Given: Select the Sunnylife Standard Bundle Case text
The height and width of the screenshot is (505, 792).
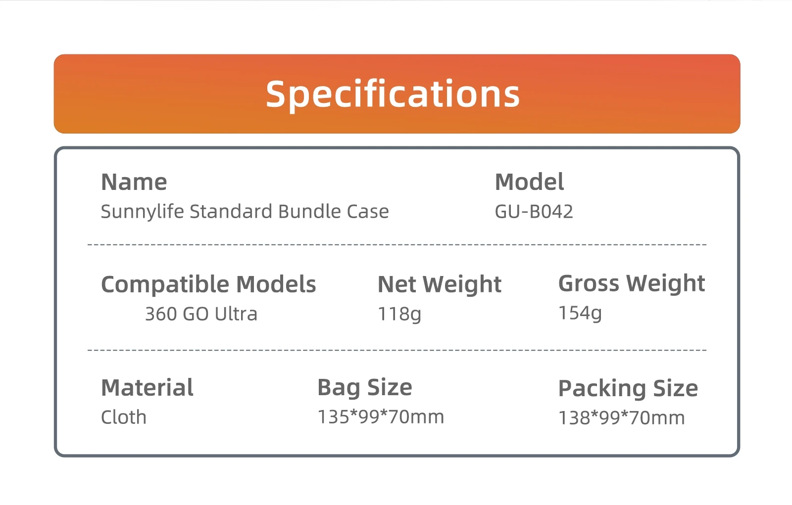Looking at the screenshot, I should point(245,212).
